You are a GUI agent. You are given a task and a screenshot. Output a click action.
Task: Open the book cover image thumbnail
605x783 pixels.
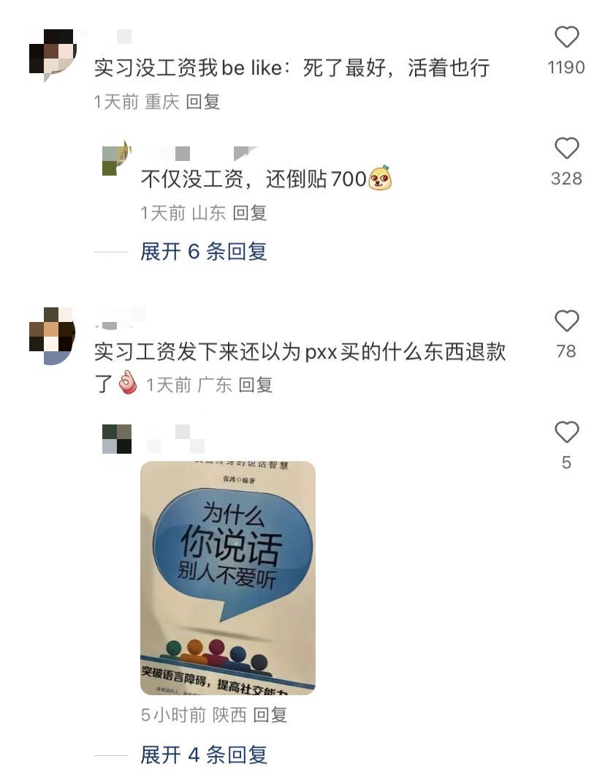228,578
